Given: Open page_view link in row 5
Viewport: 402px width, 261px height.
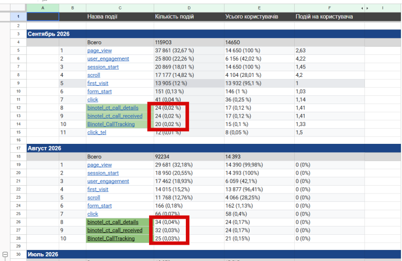Looking at the screenshot, I should point(99,50).
